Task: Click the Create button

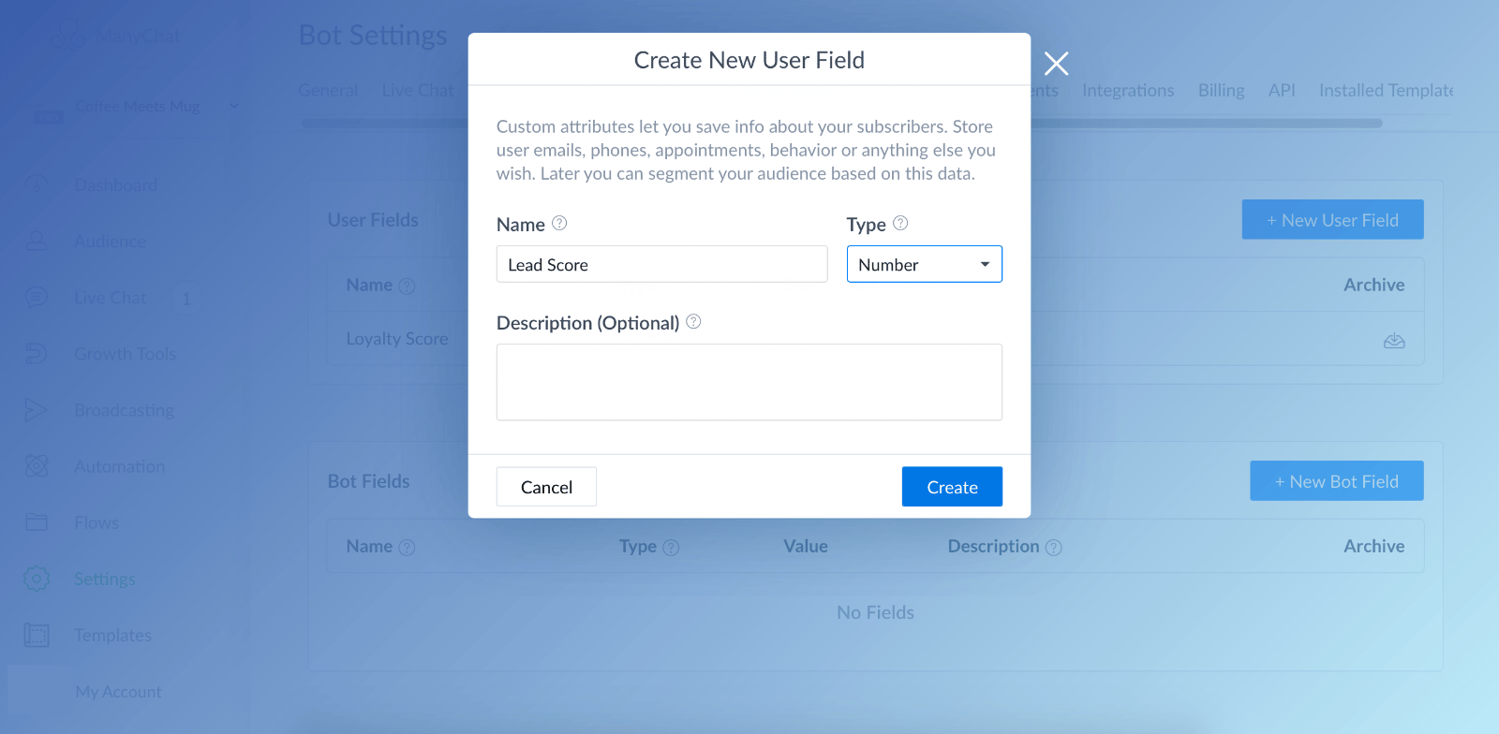Action: (x=952, y=487)
